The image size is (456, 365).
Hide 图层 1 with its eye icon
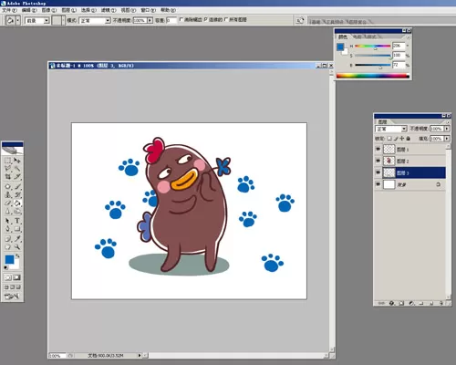click(x=378, y=149)
